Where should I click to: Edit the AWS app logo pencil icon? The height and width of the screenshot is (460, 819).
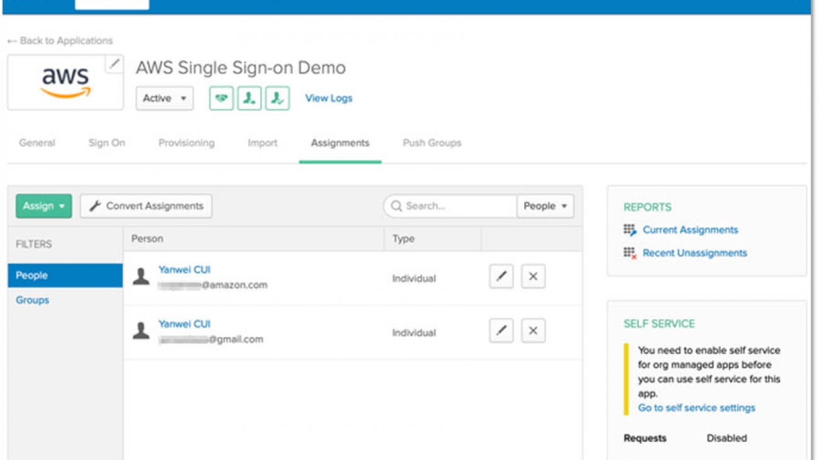pos(114,64)
